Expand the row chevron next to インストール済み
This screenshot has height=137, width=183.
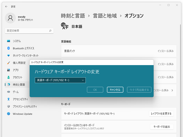click(172, 90)
